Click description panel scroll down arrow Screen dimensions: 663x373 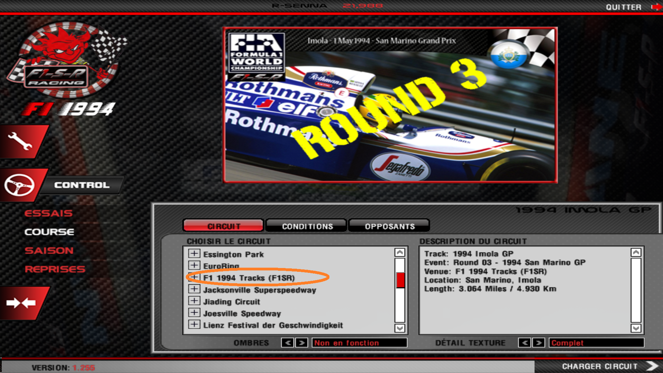click(x=636, y=328)
